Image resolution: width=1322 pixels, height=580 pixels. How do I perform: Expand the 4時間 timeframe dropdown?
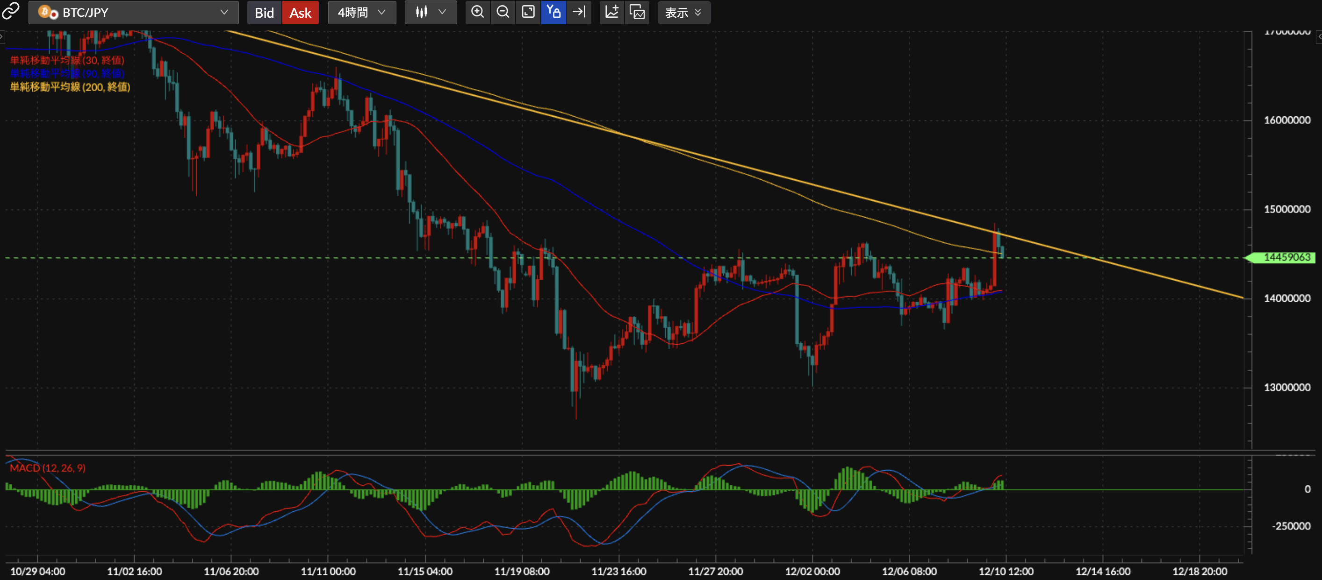click(362, 12)
